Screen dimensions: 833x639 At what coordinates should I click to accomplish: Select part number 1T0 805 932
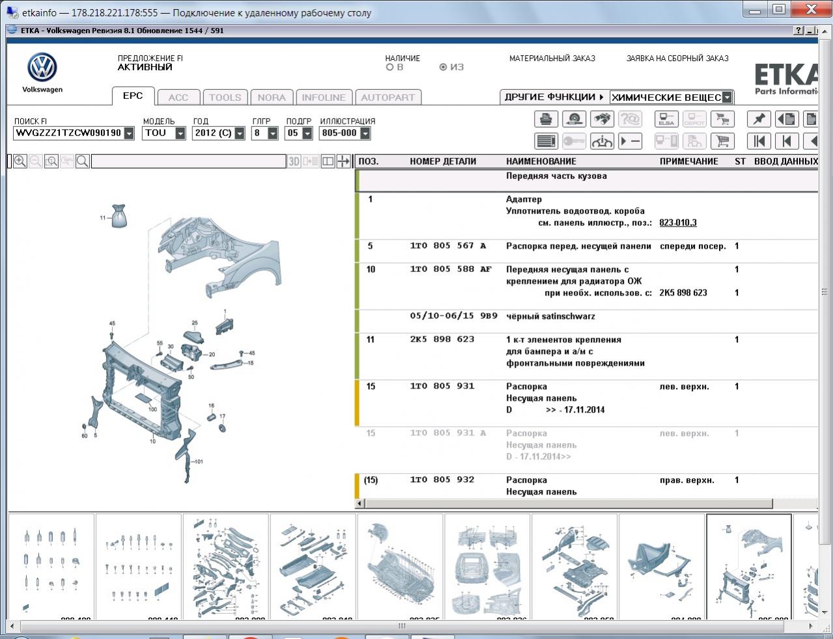coord(442,480)
